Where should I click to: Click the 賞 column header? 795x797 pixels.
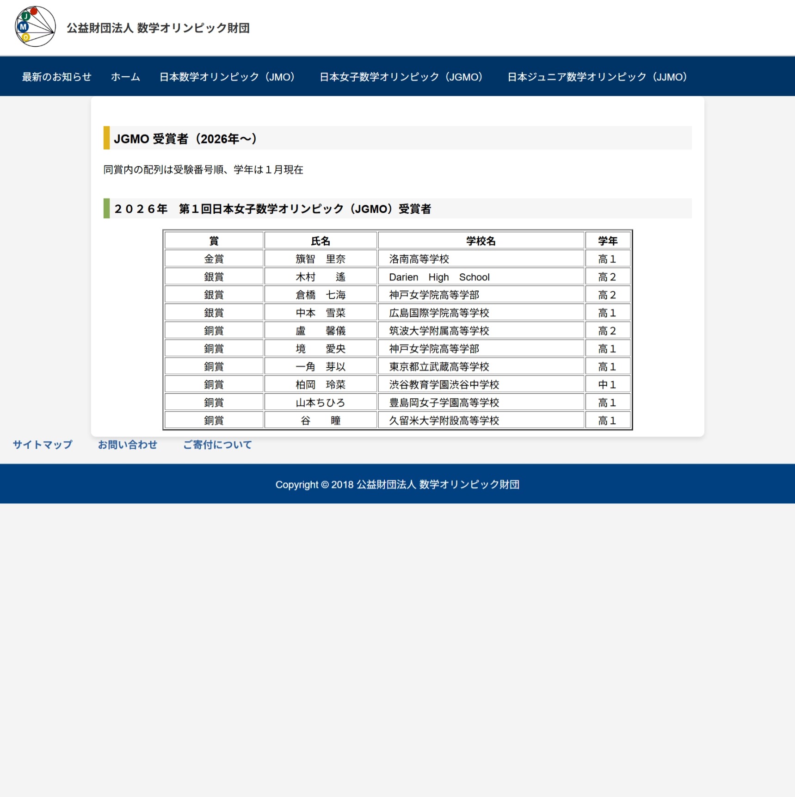(214, 241)
